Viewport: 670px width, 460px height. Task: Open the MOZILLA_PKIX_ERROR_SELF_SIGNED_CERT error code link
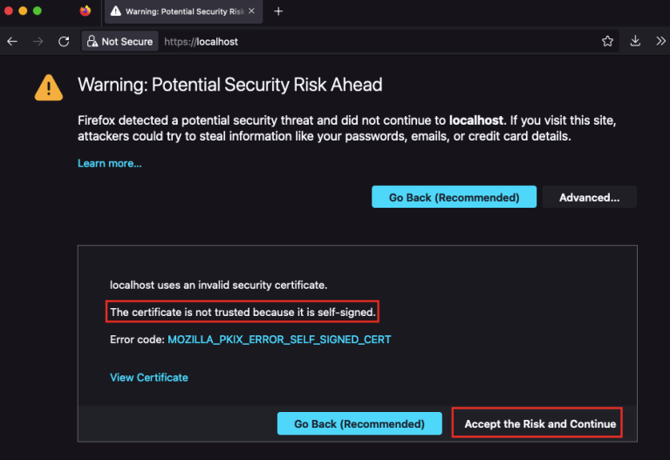click(x=279, y=339)
